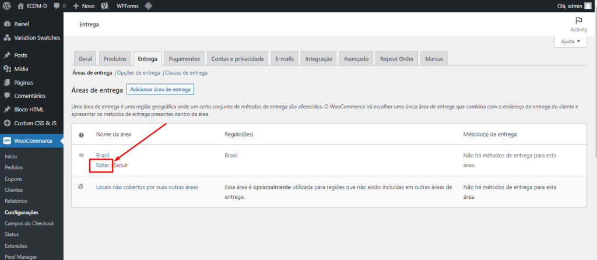Click the Comentários sidebar icon
597x260 pixels.
[x=7, y=96]
